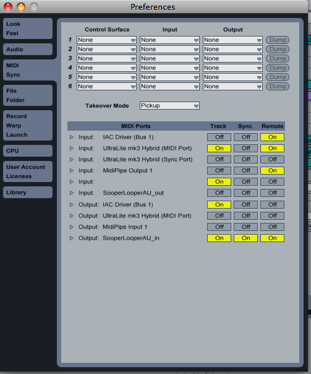311x374 pixels.
Task: Expand the SooperLooperAU_in output port triangle
Action: coord(72,238)
